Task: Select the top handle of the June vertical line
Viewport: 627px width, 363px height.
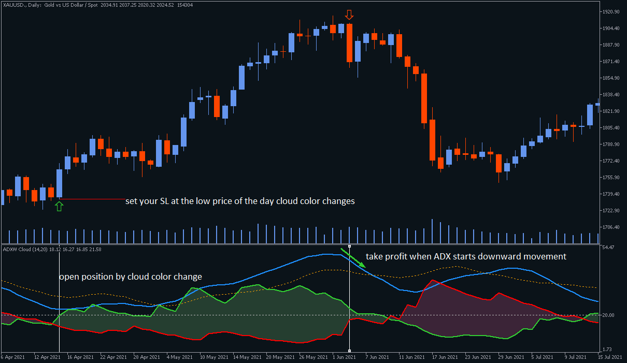Action: [x=350, y=246]
